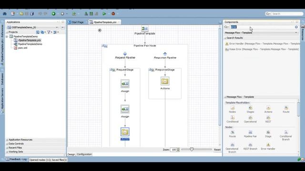Viewport: 305px width, 171px height.
Task: Select the REST template placeholder
Action: tap(268, 119)
